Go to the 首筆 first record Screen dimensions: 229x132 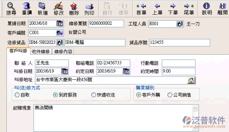point(141,9)
